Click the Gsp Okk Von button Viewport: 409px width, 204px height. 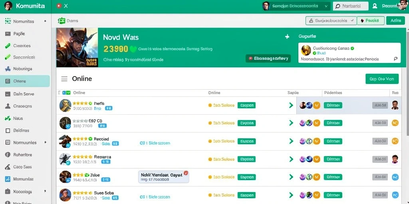tap(382, 79)
